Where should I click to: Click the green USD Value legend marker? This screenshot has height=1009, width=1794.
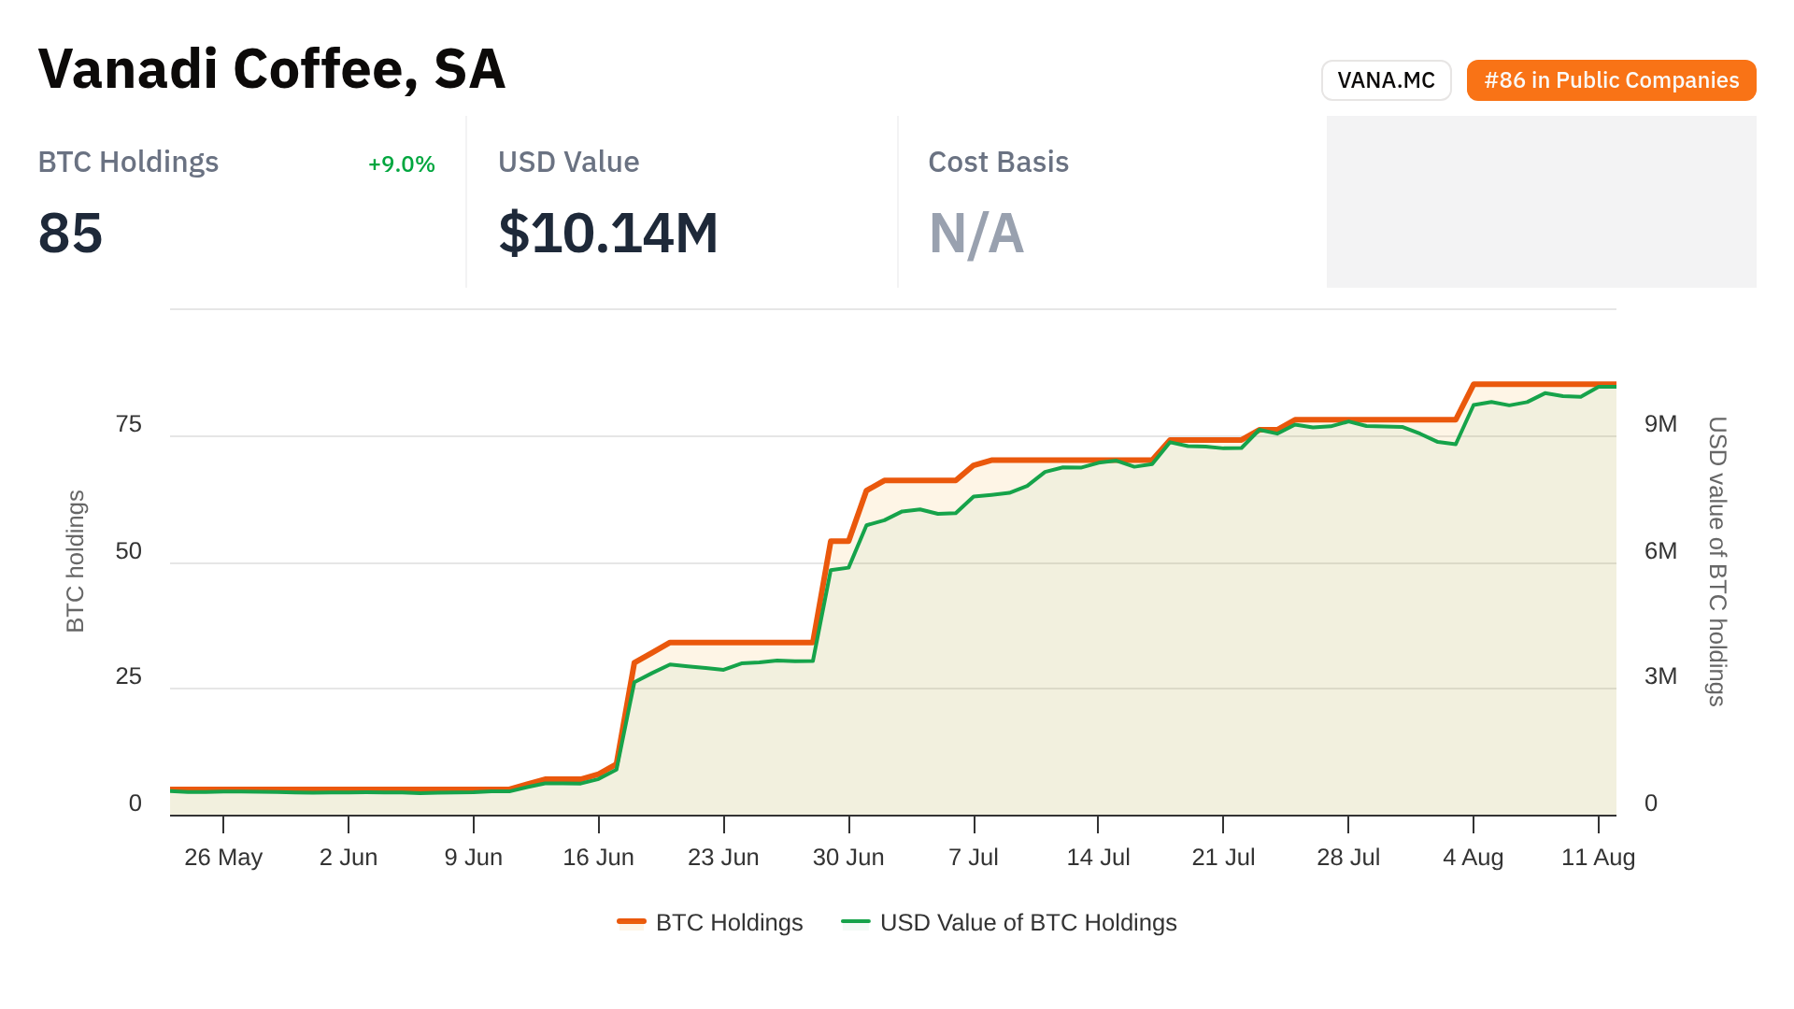coord(856,923)
